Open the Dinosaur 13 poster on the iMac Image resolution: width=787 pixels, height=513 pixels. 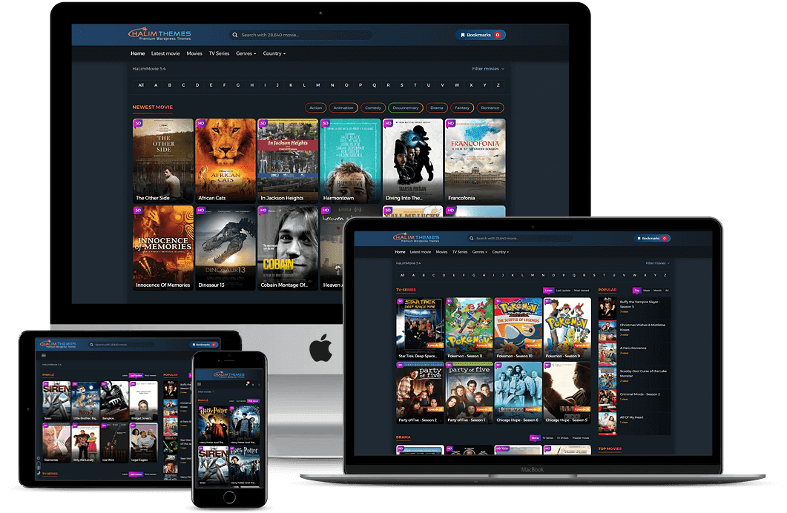(225, 248)
